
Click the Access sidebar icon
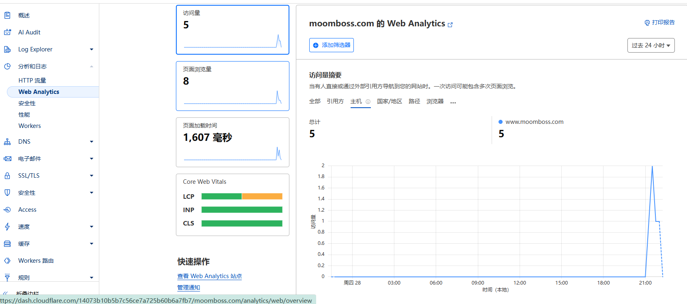click(7, 210)
